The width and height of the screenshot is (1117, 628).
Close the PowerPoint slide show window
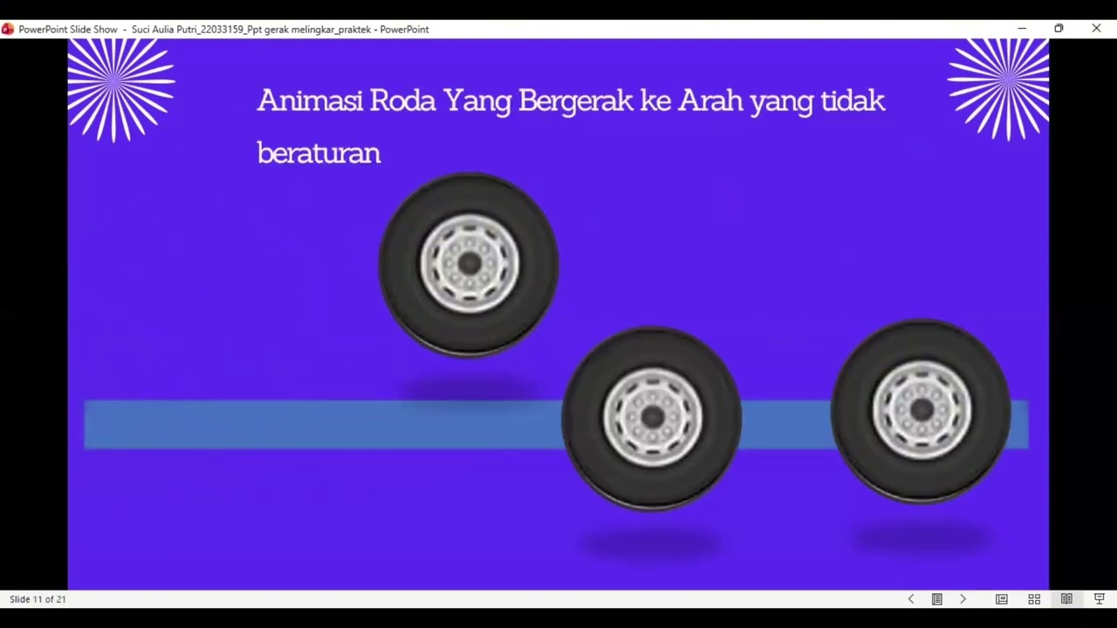coord(1096,29)
